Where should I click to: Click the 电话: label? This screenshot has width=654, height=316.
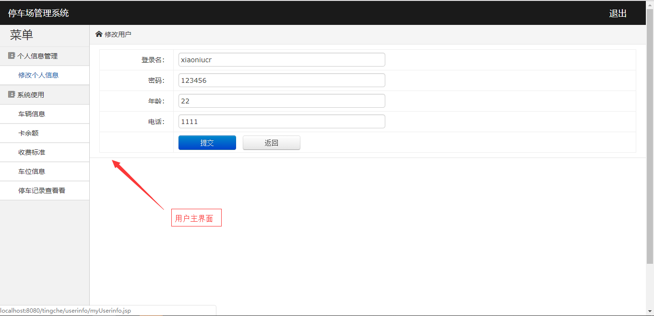pyautogui.click(x=156, y=122)
